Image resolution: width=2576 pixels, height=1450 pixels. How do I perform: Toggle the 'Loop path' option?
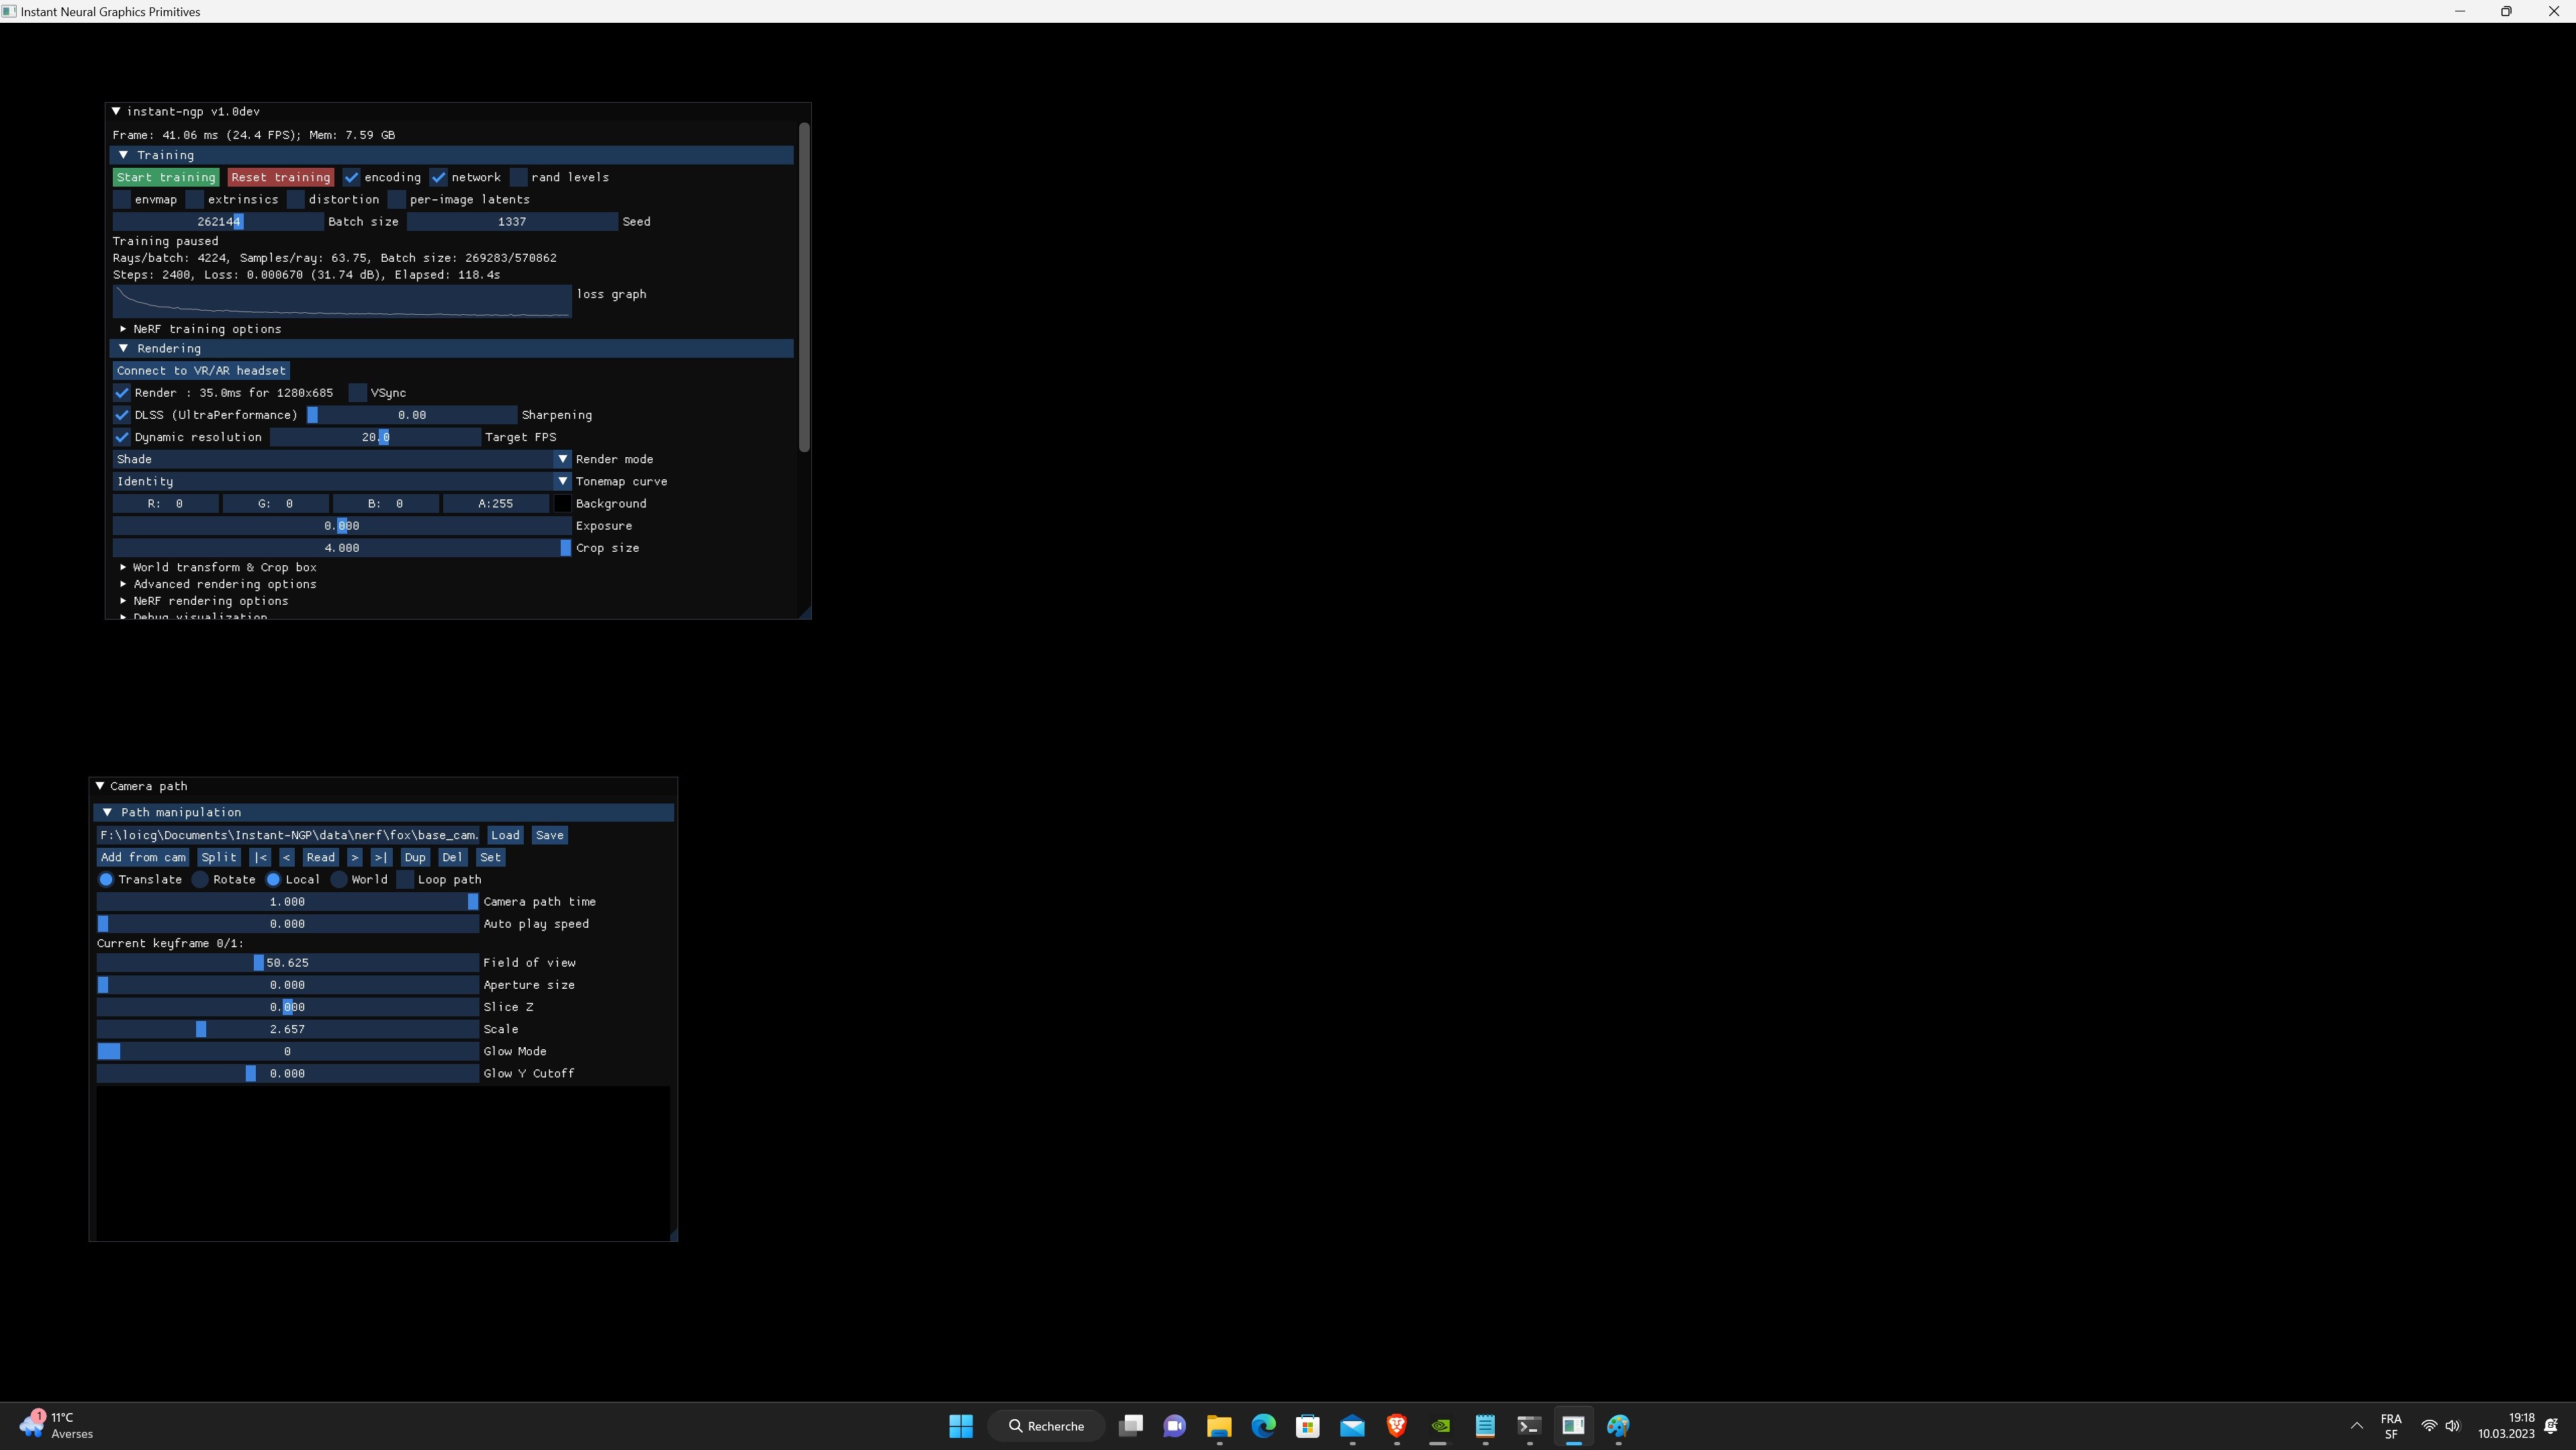click(x=406, y=879)
